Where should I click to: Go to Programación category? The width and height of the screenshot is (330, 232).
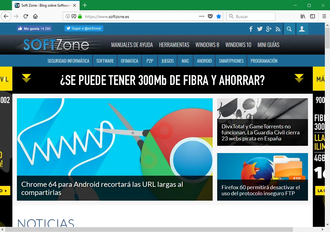click(x=264, y=61)
